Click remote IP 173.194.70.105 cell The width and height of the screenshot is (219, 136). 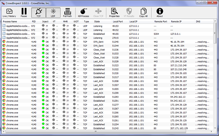[179, 124]
